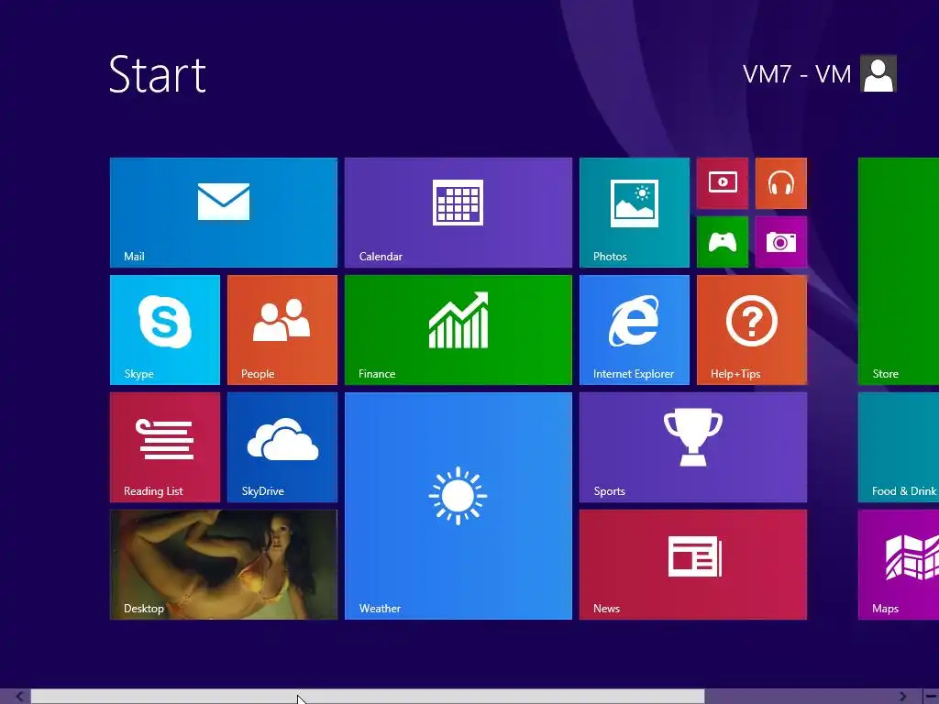Open the Camera tile
This screenshot has height=704, width=939.
(781, 242)
